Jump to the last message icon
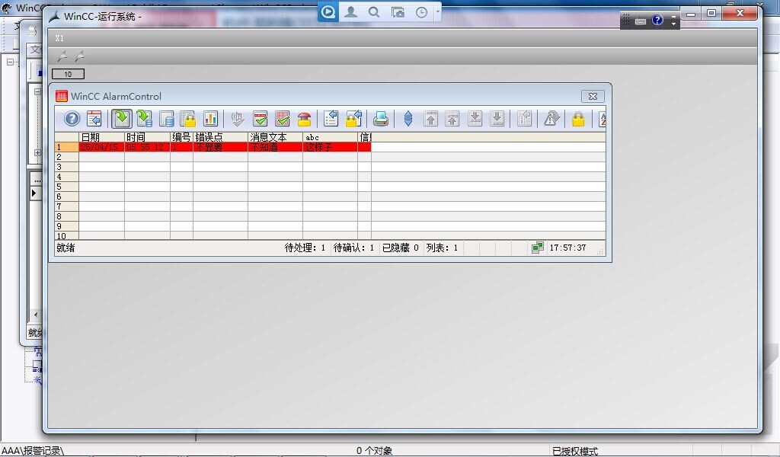 (497, 119)
